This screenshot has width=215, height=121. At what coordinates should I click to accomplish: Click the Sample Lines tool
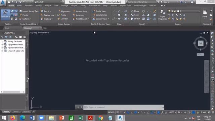tap(100, 15)
